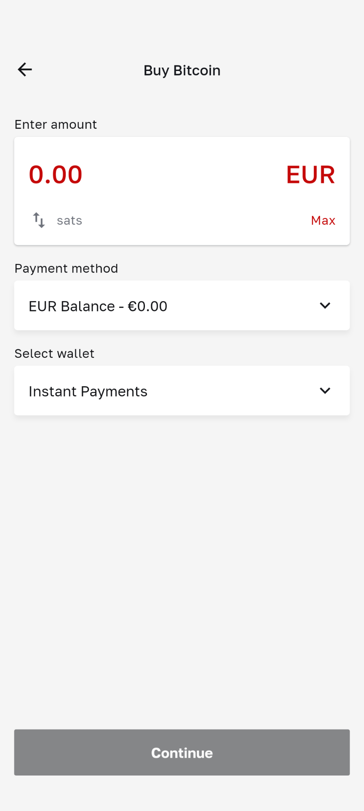Click the Payment method label
This screenshot has height=811, width=364.
[x=66, y=269]
